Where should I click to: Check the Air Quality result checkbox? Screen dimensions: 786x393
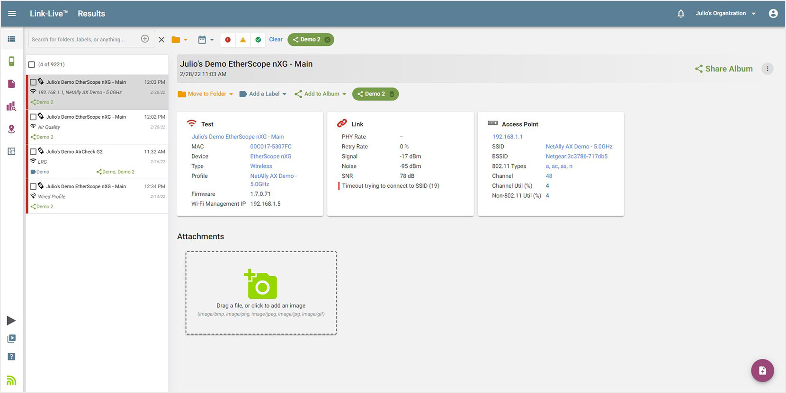33,117
